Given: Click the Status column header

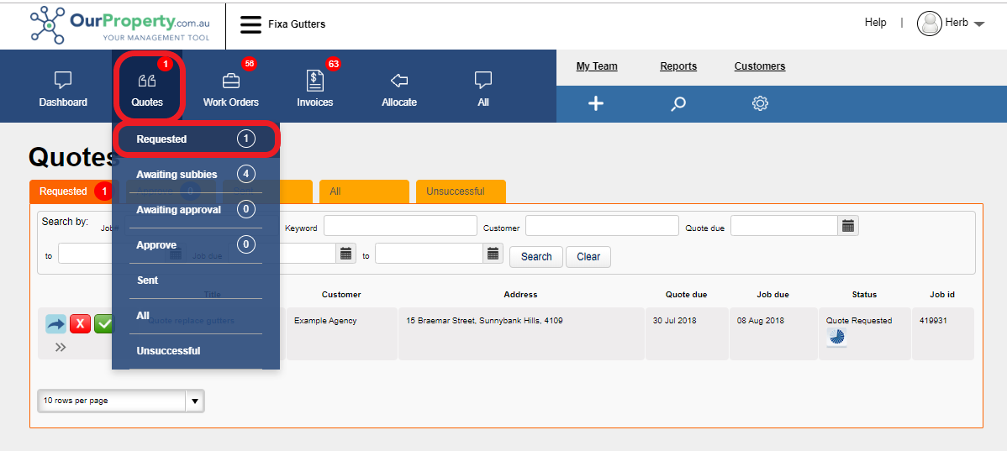Looking at the screenshot, I should point(864,295).
